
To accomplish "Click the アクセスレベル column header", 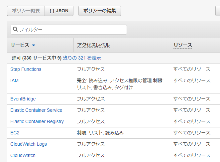I will point(93,45).
